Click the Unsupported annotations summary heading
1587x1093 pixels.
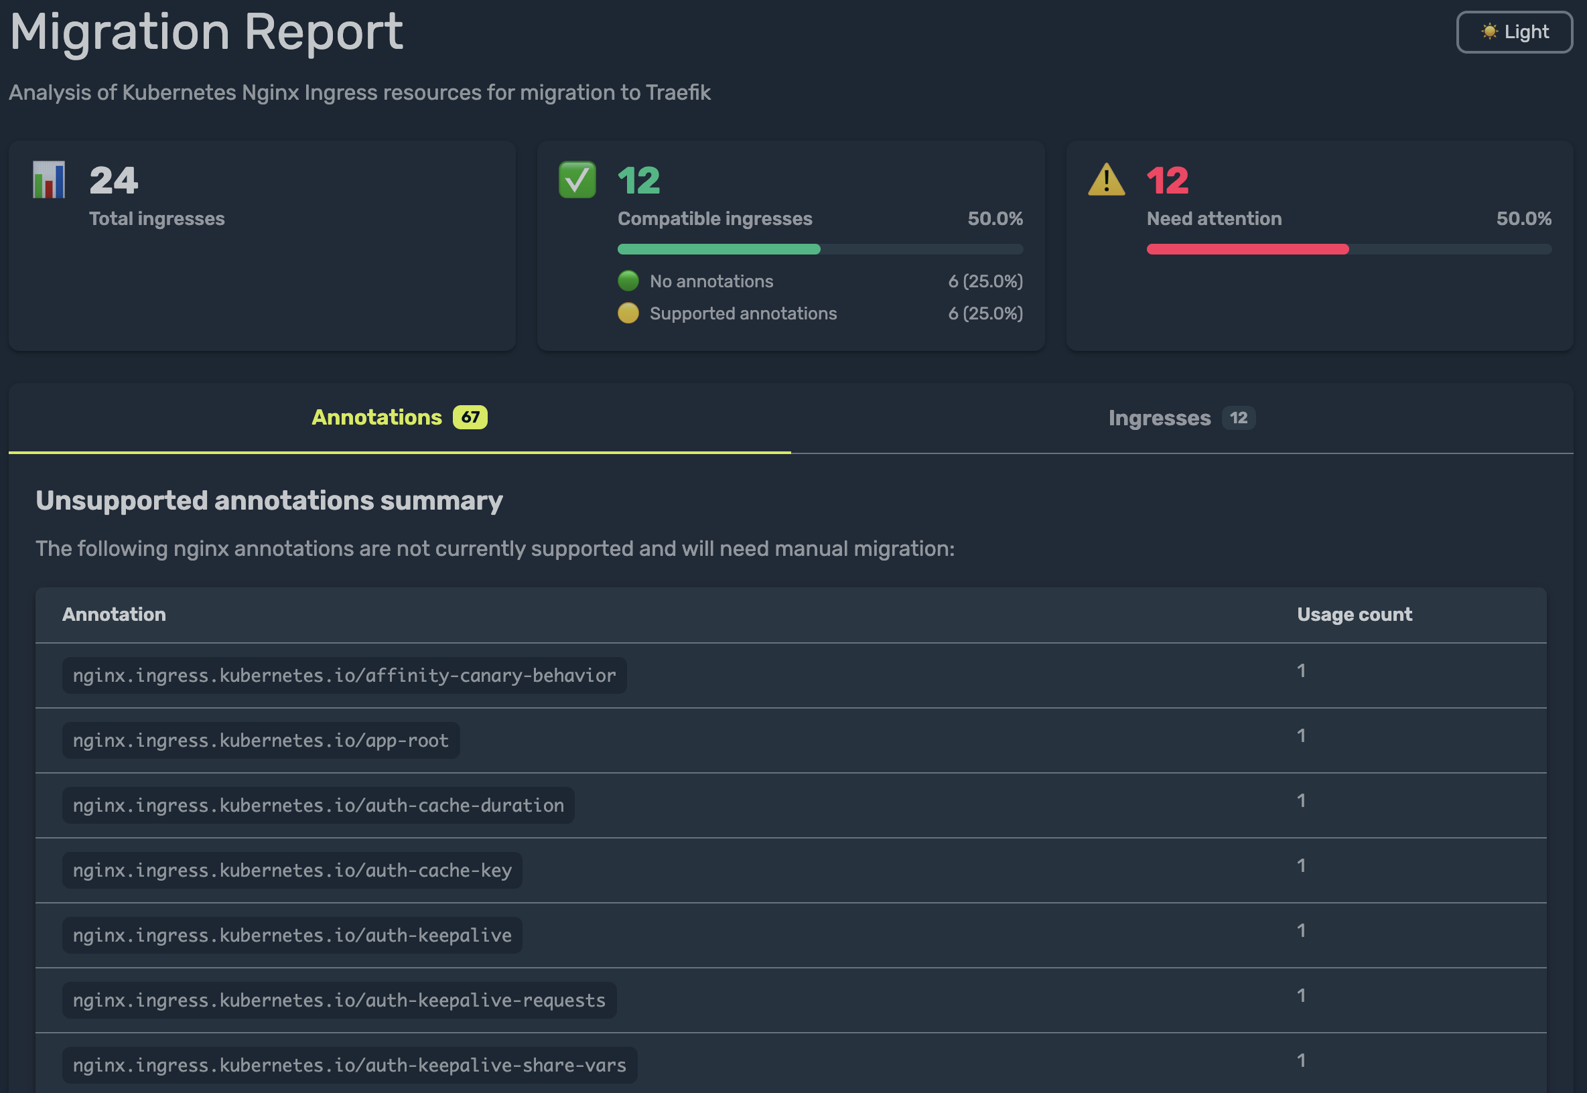click(269, 500)
